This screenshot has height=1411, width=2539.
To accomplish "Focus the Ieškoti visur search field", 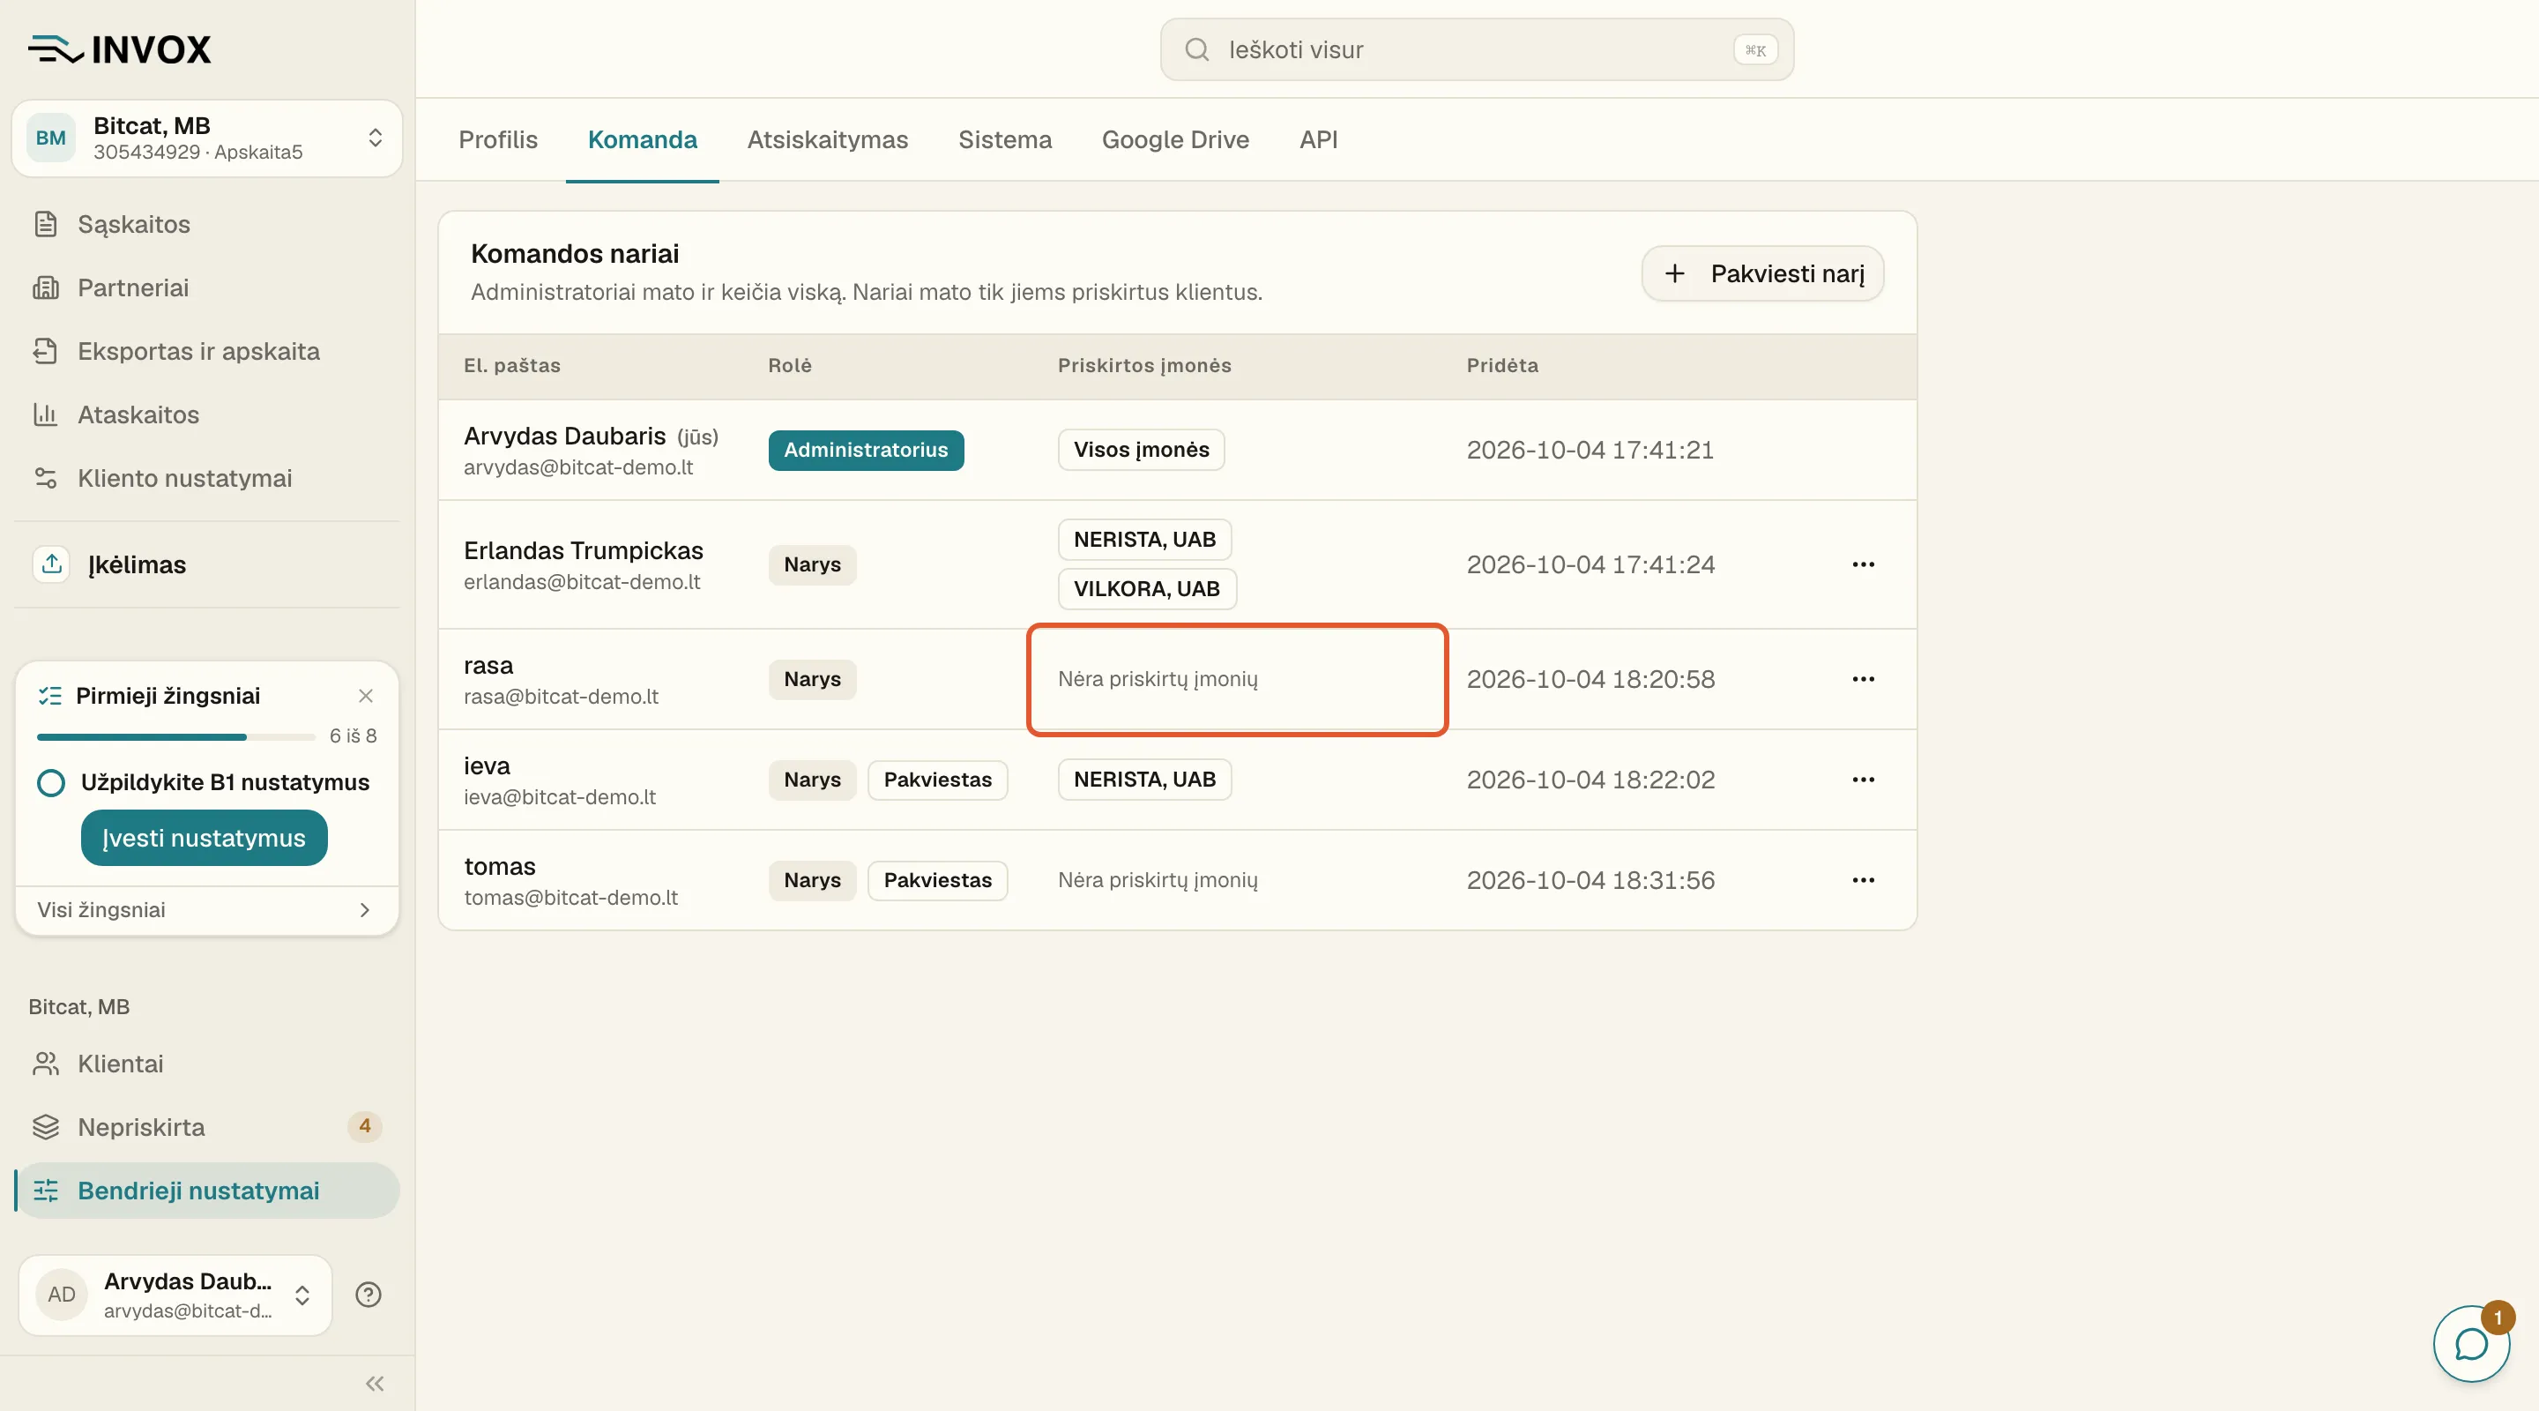I will coord(1477,49).
